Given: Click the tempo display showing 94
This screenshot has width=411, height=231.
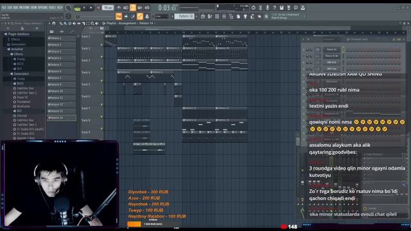Looking at the screenshot, I should [108, 8].
